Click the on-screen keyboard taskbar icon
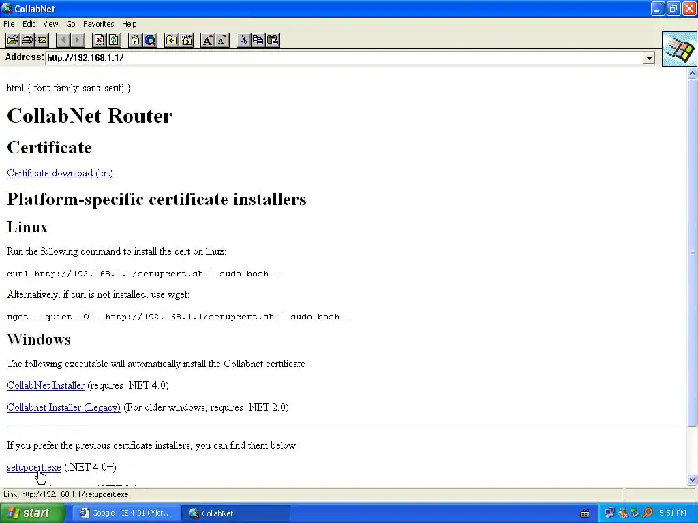Screen dimensions: 698x523 point(585,513)
